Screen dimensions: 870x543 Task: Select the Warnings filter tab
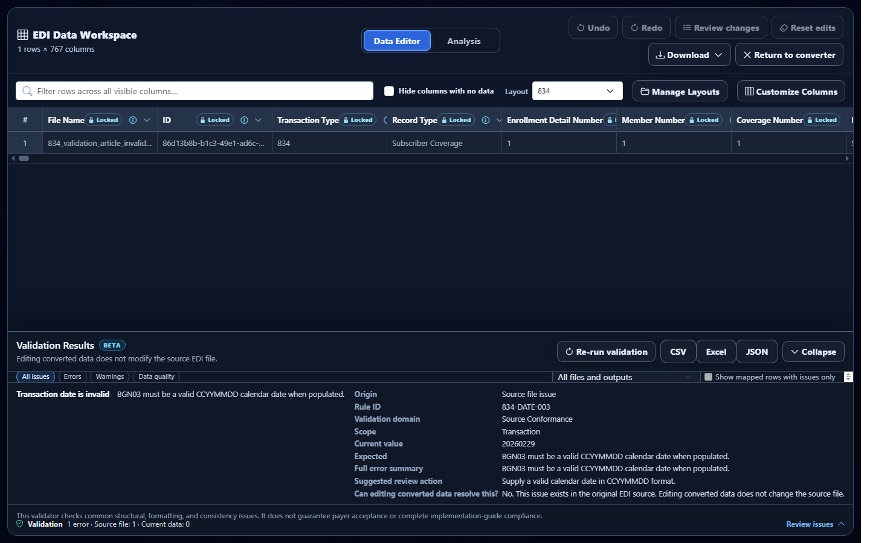click(x=109, y=377)
